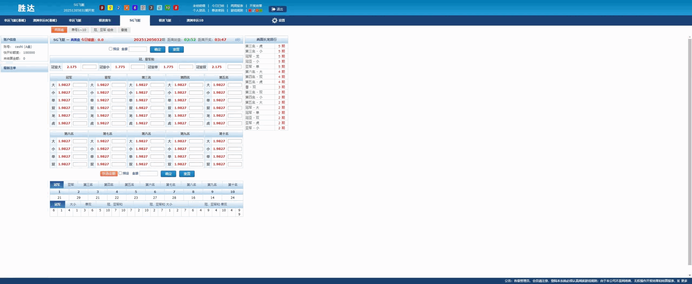Click the 退出 logout arrow icon
Viewport: 692px width, 284px height.
click(x=273, y=9)
